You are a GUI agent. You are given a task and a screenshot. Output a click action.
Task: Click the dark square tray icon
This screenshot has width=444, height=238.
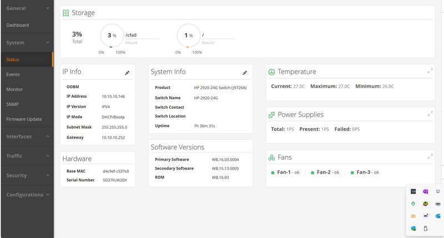pos(413,191)
